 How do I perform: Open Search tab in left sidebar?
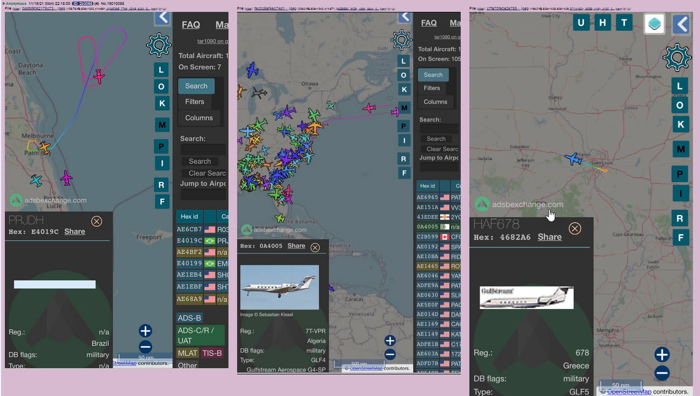pos(196,86)
